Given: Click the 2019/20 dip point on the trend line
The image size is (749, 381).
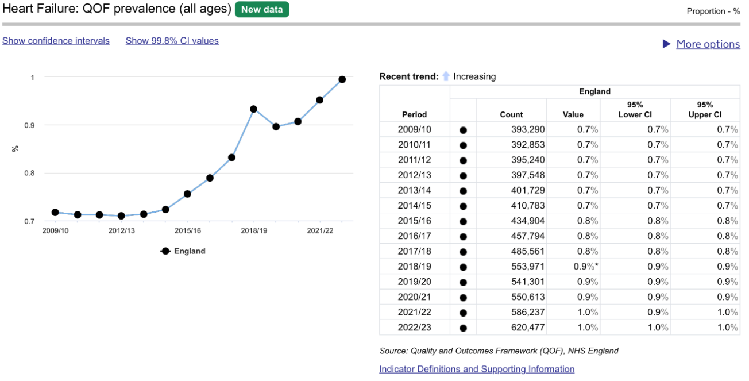Looking at the screenshot, I should coord(277,128).
